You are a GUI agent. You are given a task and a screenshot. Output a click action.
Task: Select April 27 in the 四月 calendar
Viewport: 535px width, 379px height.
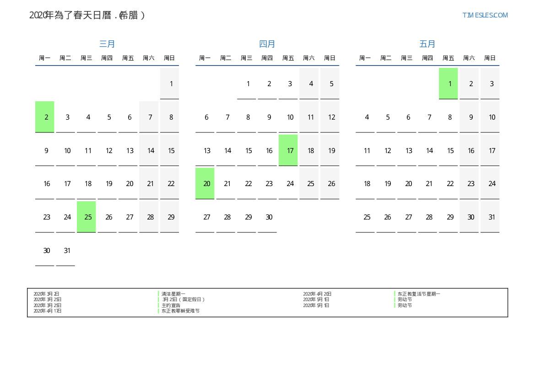205,217
